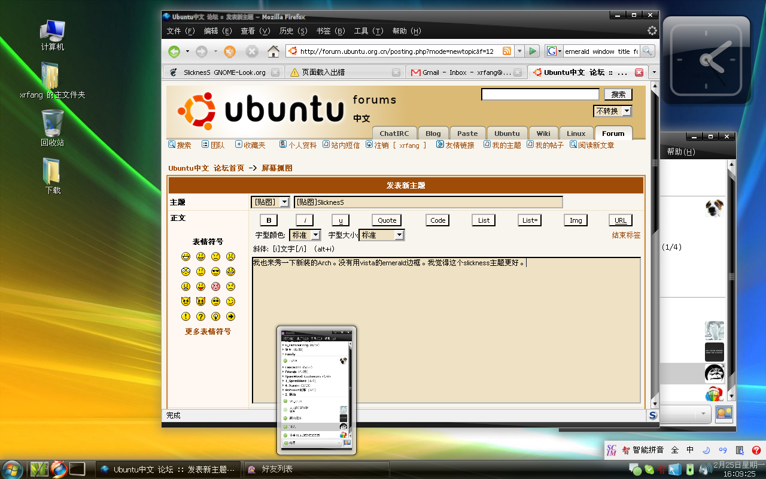Insert the light bulb idea emoticon
Viewport: 766px width, 479px height.
(x=215, y=316)
